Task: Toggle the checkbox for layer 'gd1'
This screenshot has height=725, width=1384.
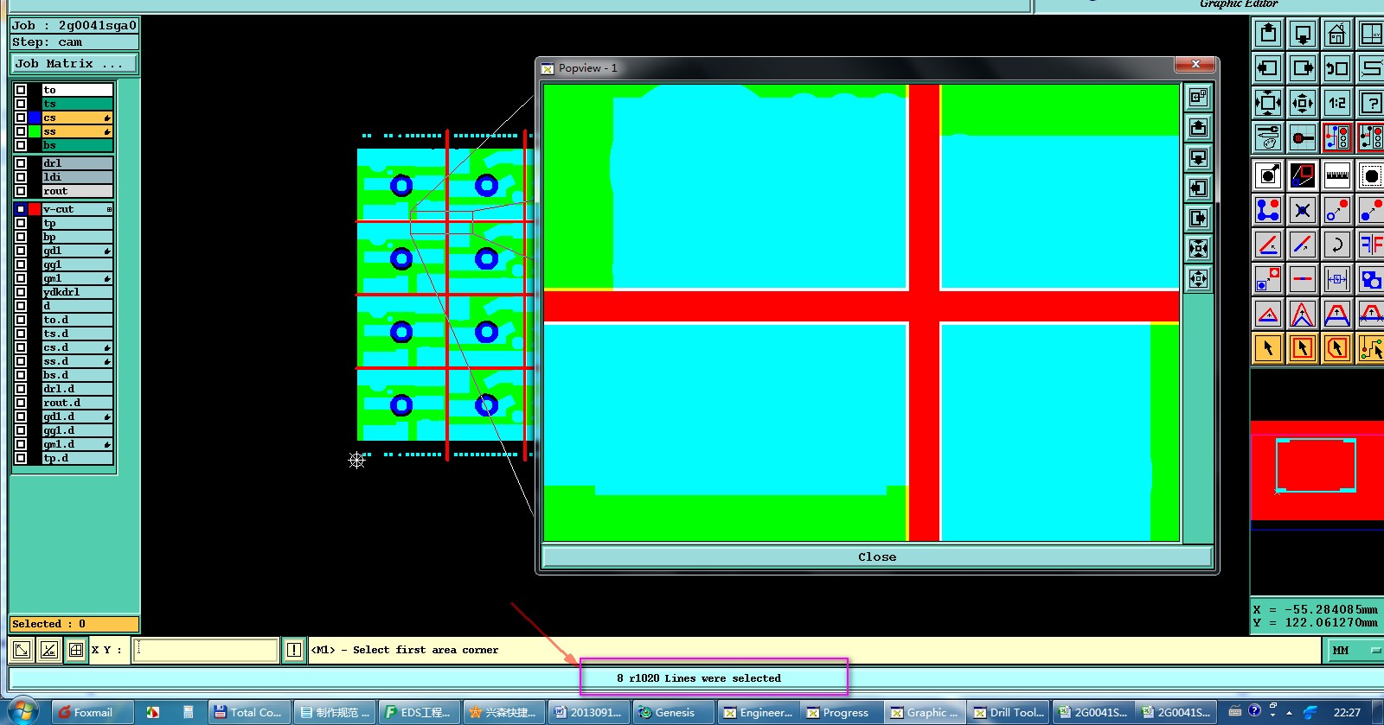Action: [x=21, y=251]
